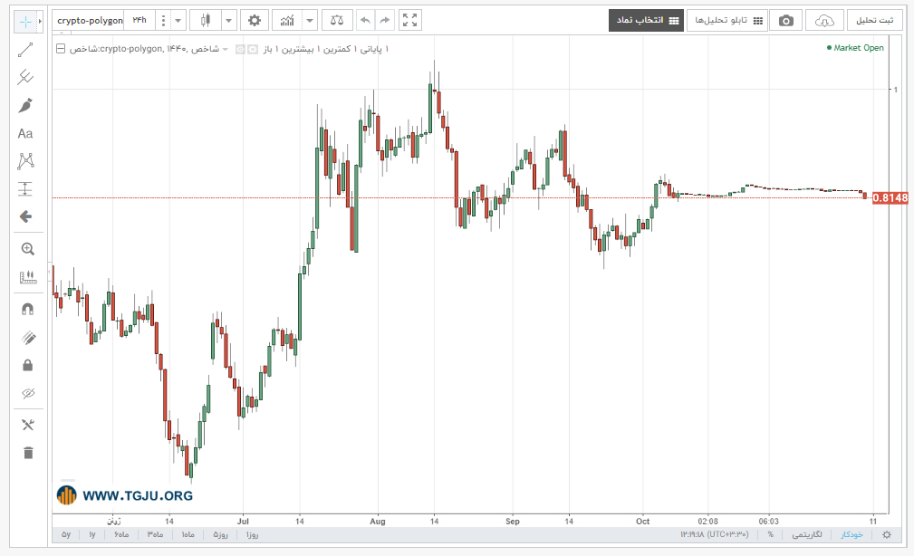The height and width of the screenshot is (556, 914).
Task: Enter fullscreen chart mode
Action: pyautogui.click(x=409, y=21)
